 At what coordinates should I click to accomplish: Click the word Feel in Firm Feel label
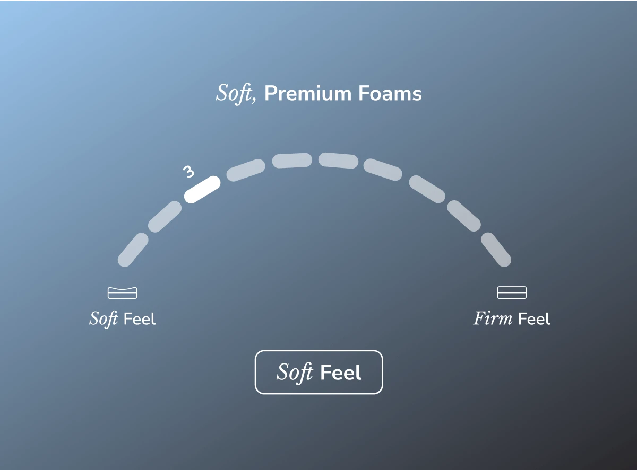coord(534,319)
